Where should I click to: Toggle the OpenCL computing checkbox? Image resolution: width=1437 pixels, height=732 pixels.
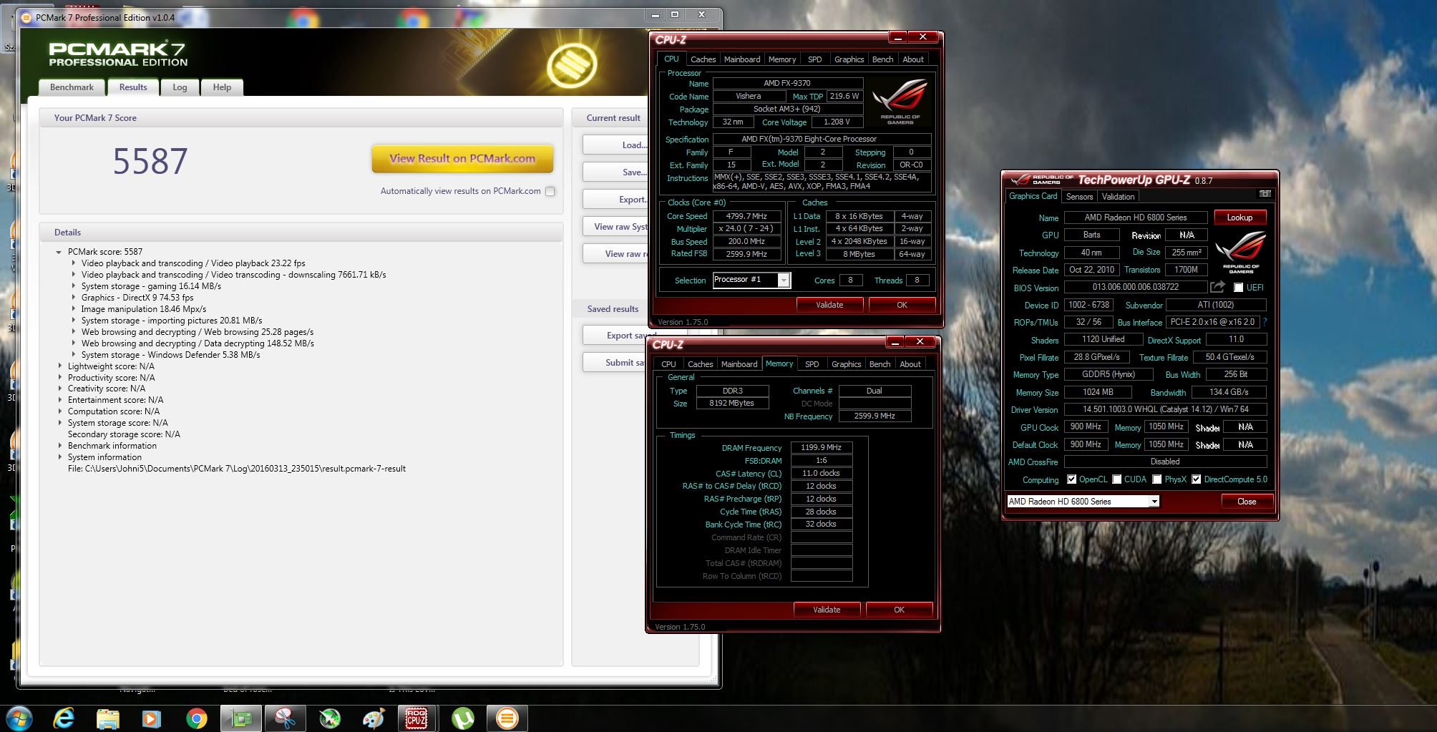1071,479
